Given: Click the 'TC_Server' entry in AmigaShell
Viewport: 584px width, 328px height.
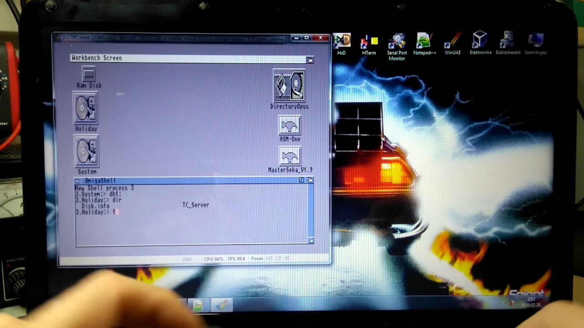Looking at the screenshot, I should pyautogui.click(x=196, y=205).
